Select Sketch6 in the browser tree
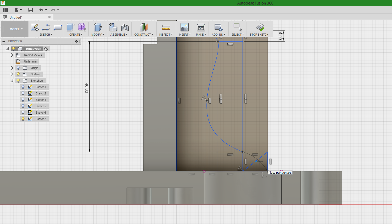Viewport: 392px width, 224px height. 41,113
